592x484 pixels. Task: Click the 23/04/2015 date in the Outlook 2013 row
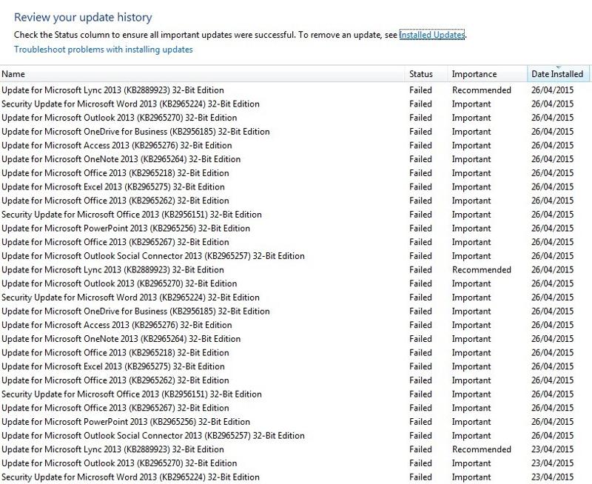click(x=552, y=463)
